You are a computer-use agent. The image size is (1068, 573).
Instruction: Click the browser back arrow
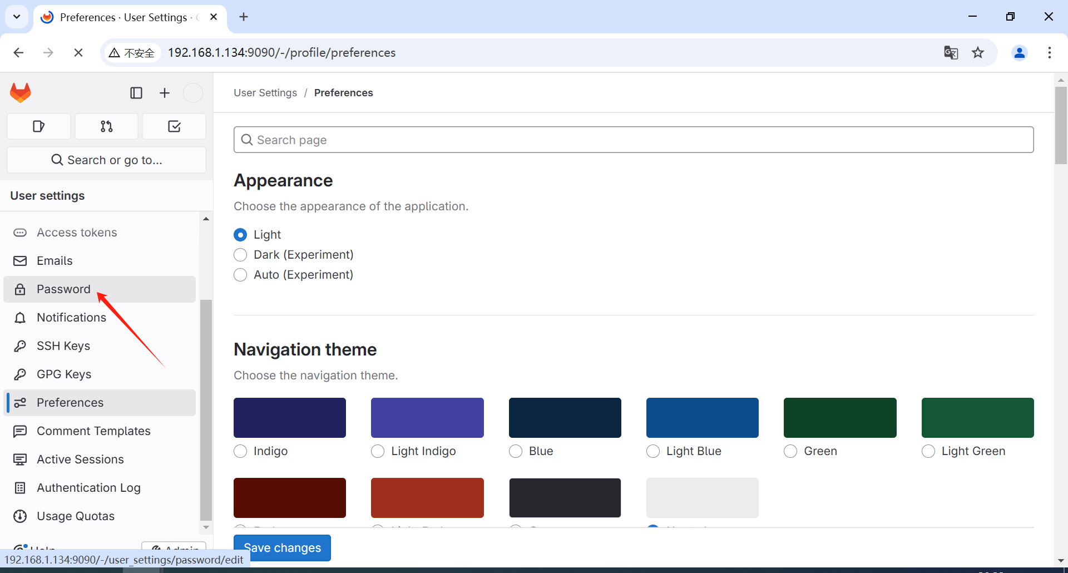click(x=18, y=52)
